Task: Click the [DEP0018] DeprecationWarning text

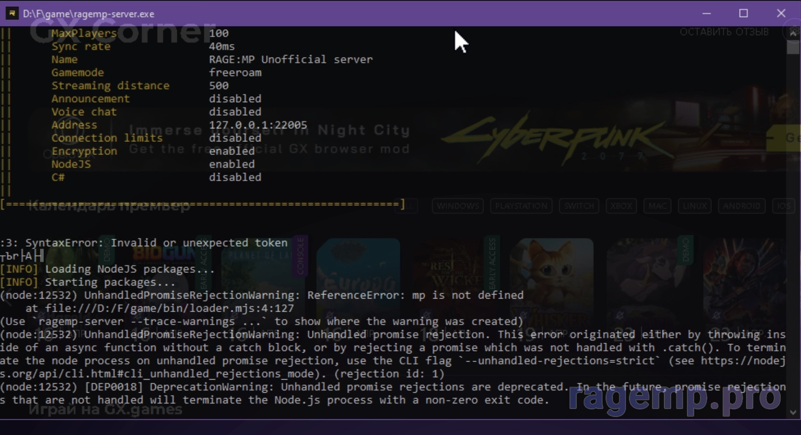Action: 179,387
